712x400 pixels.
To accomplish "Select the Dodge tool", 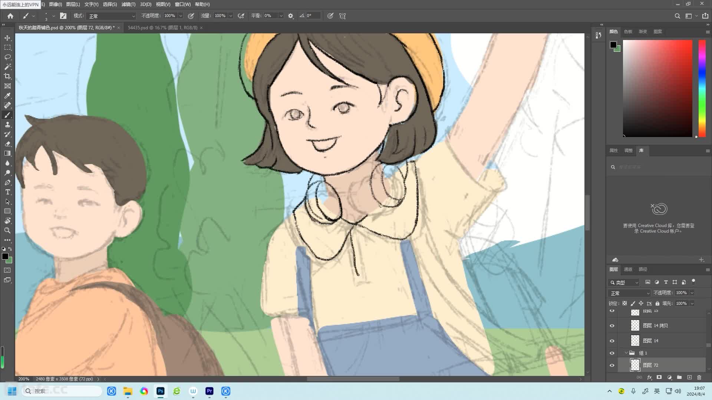I will coord(7,173).
